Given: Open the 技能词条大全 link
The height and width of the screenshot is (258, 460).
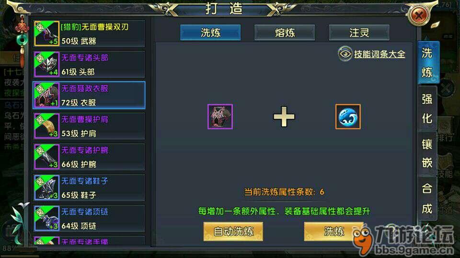Looking at the screenshot, I should point(379,54).
